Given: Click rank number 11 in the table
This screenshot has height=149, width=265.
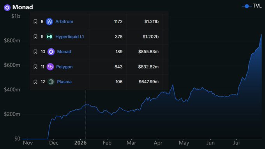Looking at the screenshot, I should (x=42, y=67).
